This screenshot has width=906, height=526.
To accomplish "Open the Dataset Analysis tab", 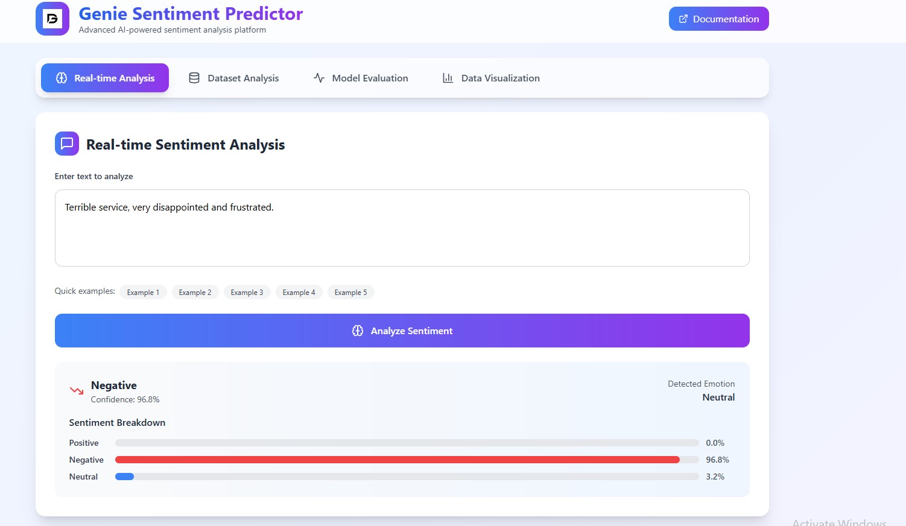I will click(234, 78).
